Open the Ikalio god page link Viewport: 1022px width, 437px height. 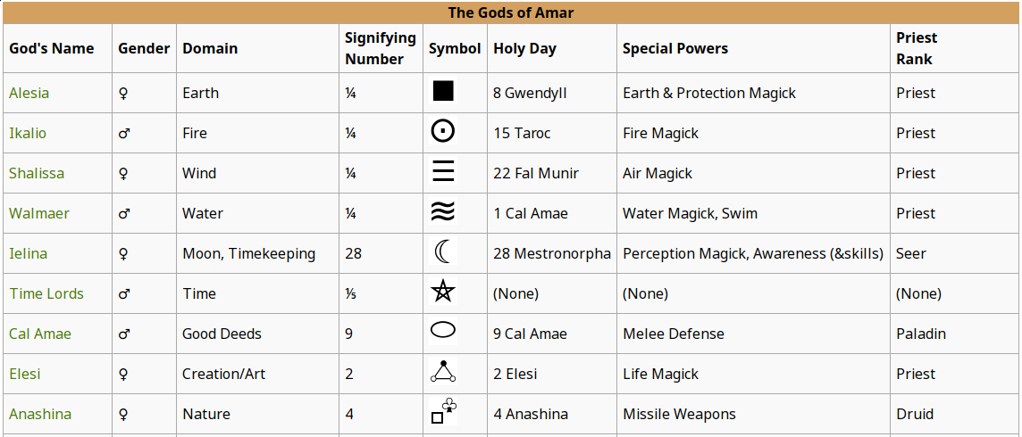coord(28,133)
